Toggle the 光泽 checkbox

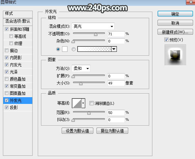(x=6, y=72)
